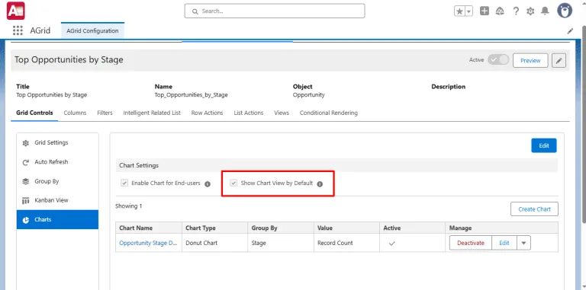Toggle Show Chart View by Default checkbox
The height and width of the screenshot is (290, 586).
pyautogui.click(x=233, y=183)
